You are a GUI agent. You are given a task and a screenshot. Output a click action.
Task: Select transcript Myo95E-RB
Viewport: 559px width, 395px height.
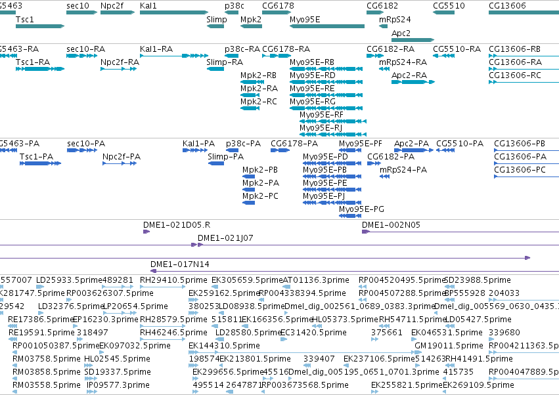(x=326, y=69)
